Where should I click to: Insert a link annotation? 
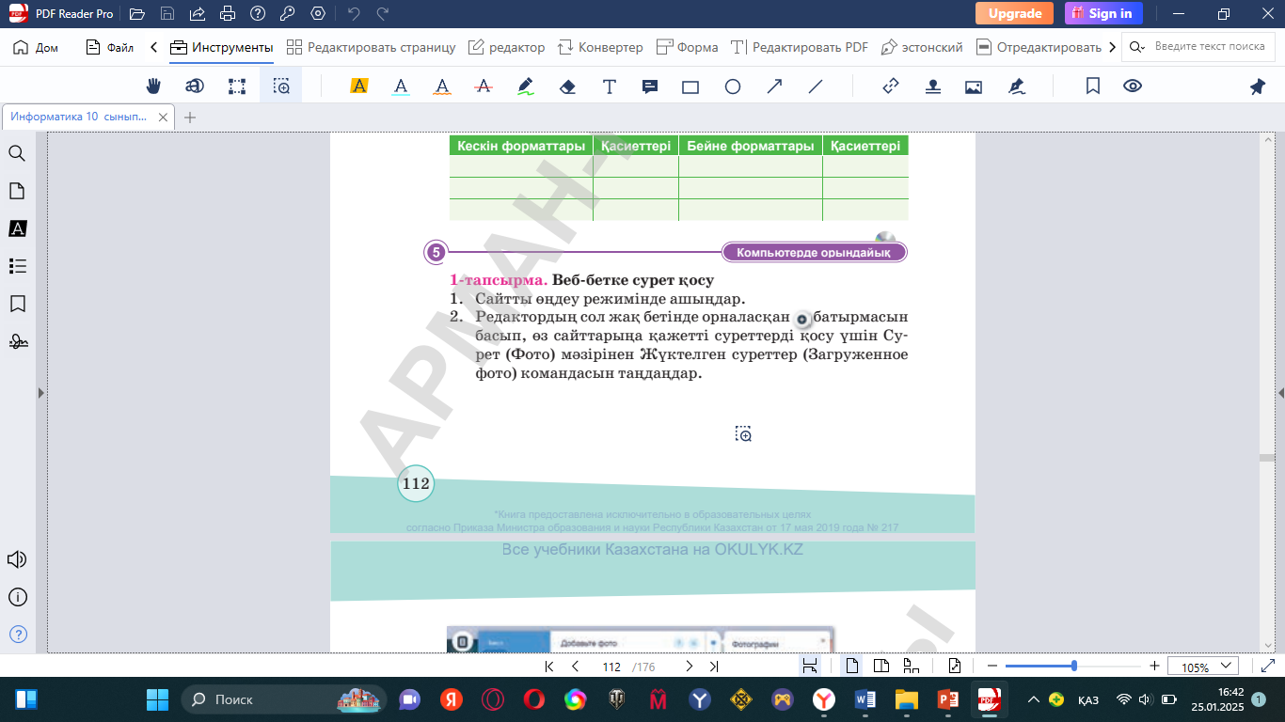click(891, 86)
